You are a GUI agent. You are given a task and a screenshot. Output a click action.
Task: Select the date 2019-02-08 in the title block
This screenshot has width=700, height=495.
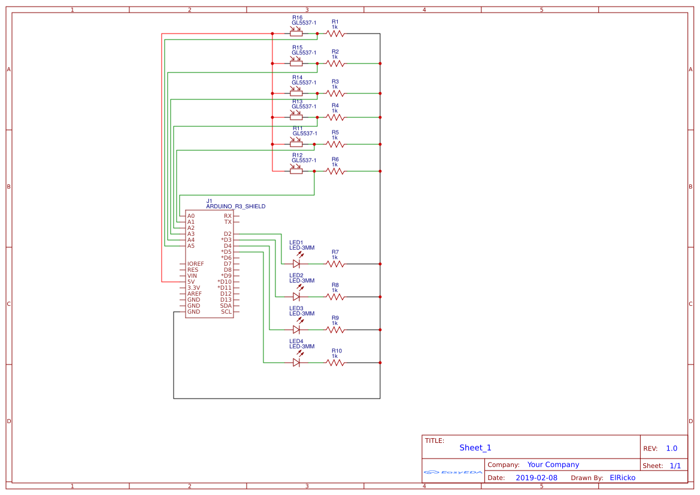point(538,477)
